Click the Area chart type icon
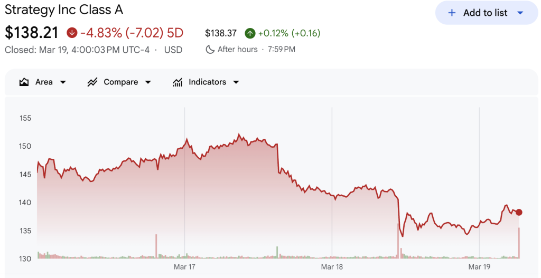Image resolution: width=541 pixels, height=278 pixels. pos(24,82)
